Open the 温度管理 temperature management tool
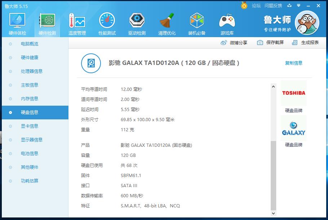Screen dimensions: 328x220 tap(77, 23)
